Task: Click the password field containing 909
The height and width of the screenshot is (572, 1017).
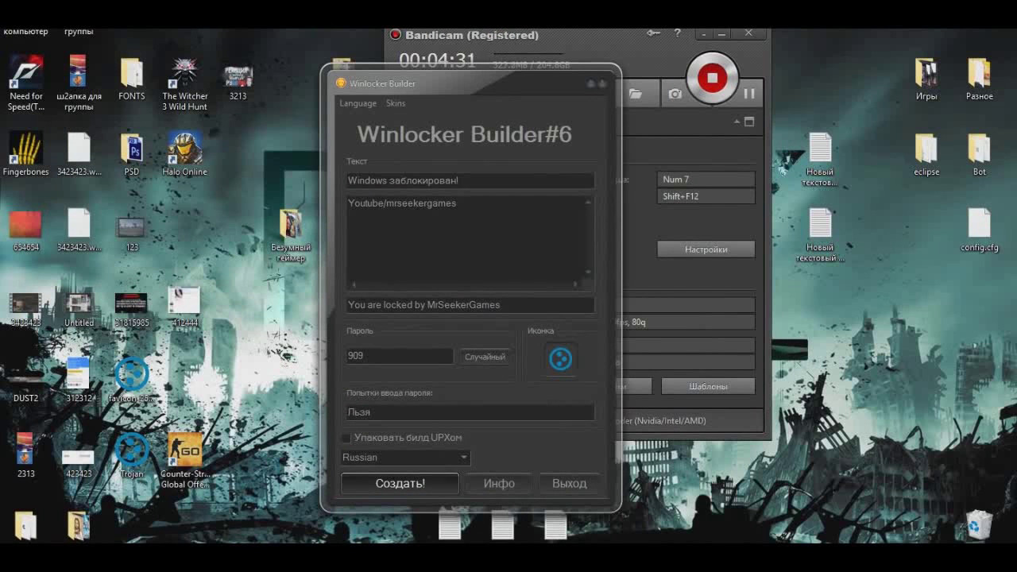Action: [400, 356]
